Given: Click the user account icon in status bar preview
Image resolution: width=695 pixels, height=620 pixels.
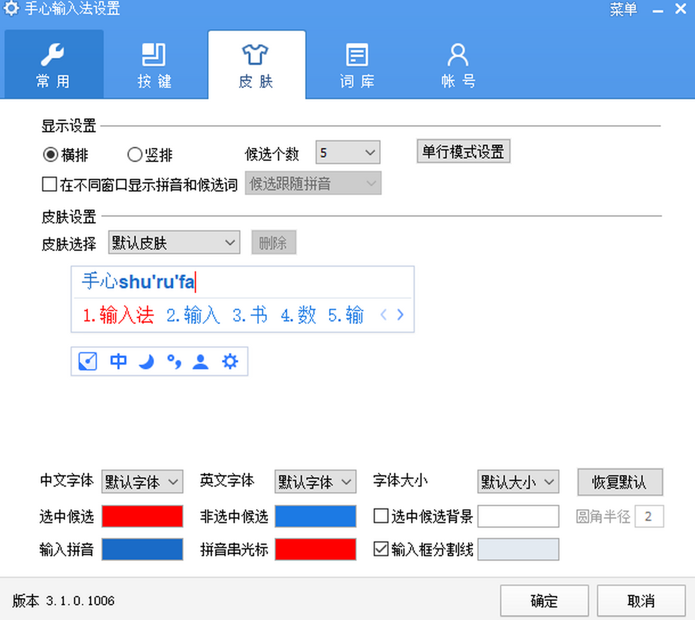Looking at the screenshot, I should (x=201, y=362).
